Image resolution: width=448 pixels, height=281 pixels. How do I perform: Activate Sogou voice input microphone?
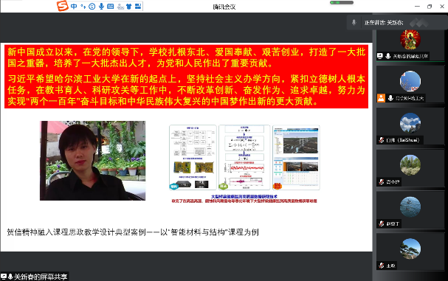[x=101, y=7]
